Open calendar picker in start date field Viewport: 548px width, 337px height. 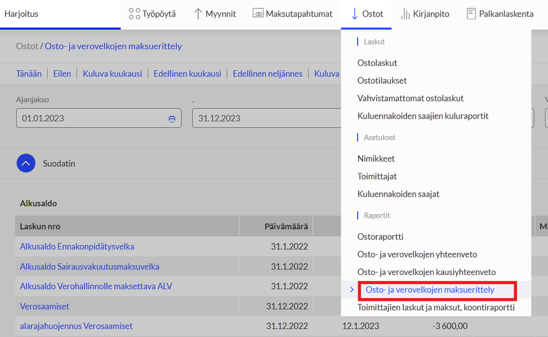pyautogui.click(x=172, y=119)
